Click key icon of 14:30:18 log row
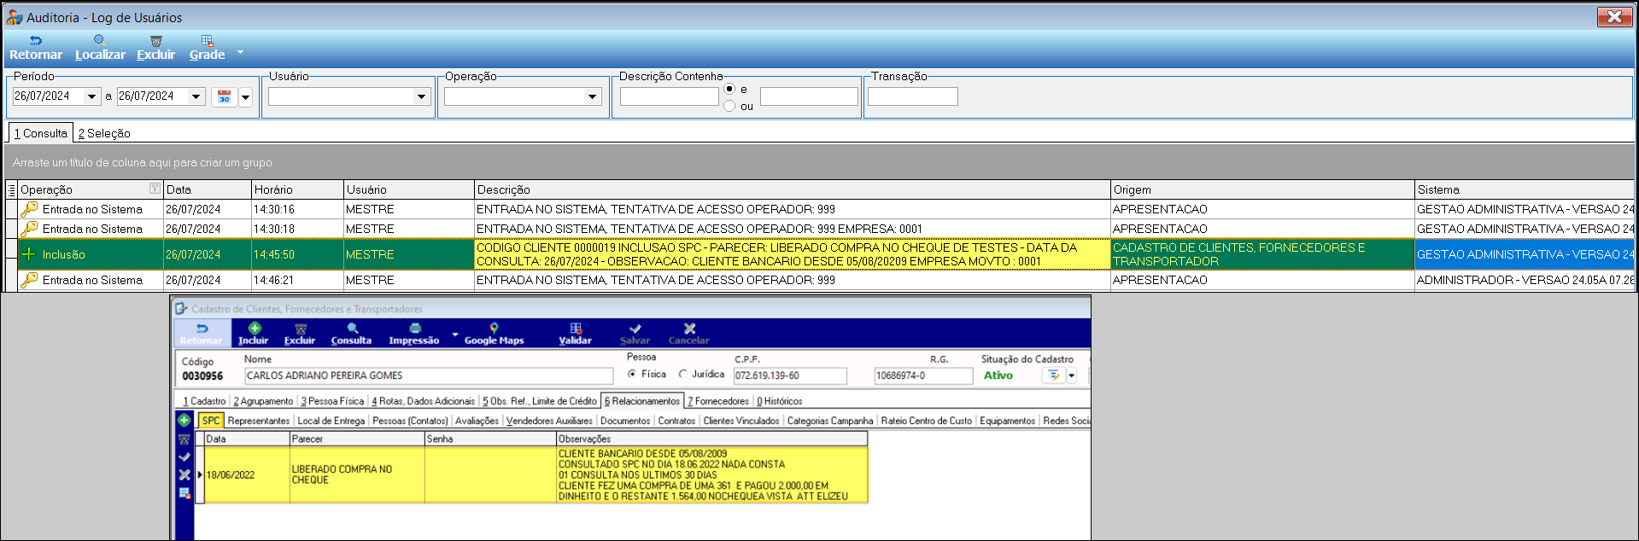The image size is (1639, 541). pos(29,229)
